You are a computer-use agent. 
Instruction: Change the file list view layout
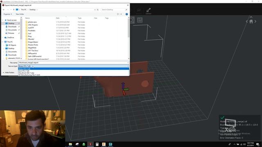click(x=118, y=14)
